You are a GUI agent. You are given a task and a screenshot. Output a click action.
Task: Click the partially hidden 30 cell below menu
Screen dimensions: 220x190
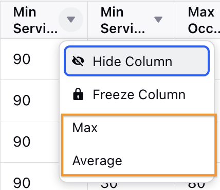109,185
